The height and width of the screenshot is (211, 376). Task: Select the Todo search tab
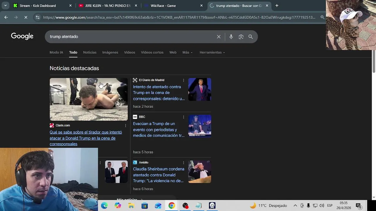73,52
